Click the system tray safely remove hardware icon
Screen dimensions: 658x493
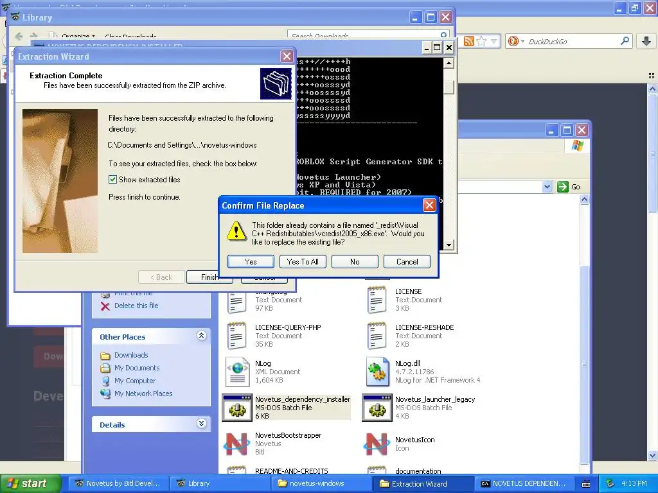click(610, 483)
